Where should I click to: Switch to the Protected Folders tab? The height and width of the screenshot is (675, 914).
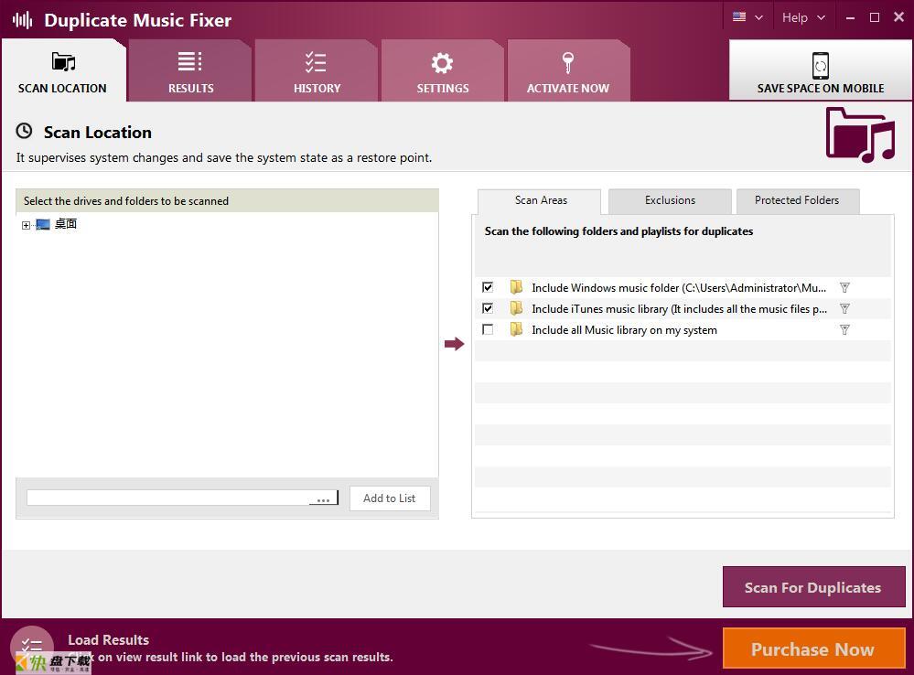[x=797, y=200]
